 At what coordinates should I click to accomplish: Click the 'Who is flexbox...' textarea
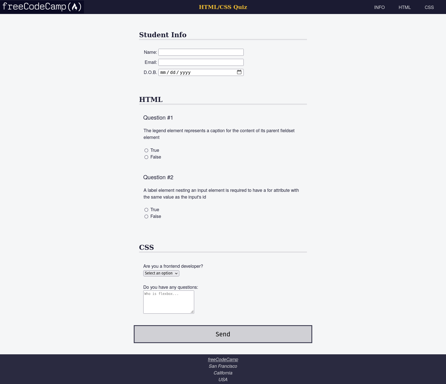tap(169, 302)
